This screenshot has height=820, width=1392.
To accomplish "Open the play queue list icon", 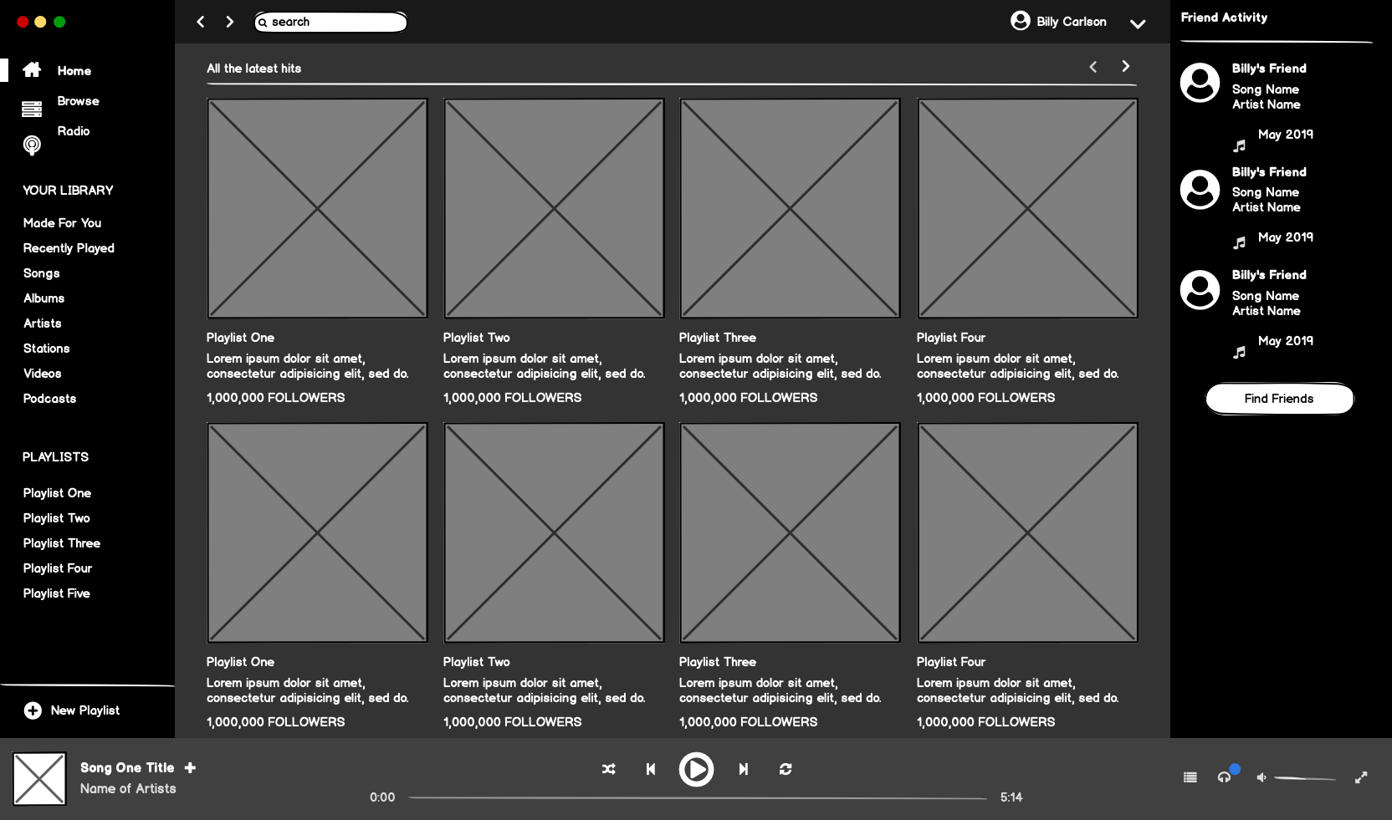I will coord(1190,777).
